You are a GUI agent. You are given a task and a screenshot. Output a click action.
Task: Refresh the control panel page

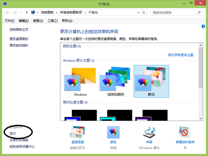(144, 13)
